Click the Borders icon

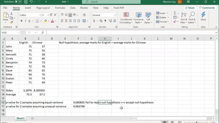[x=37, y=21]
